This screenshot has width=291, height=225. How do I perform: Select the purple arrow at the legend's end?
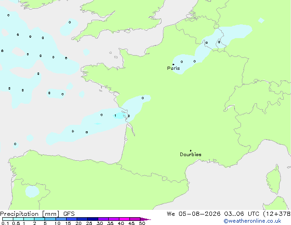tap(145, 219)
